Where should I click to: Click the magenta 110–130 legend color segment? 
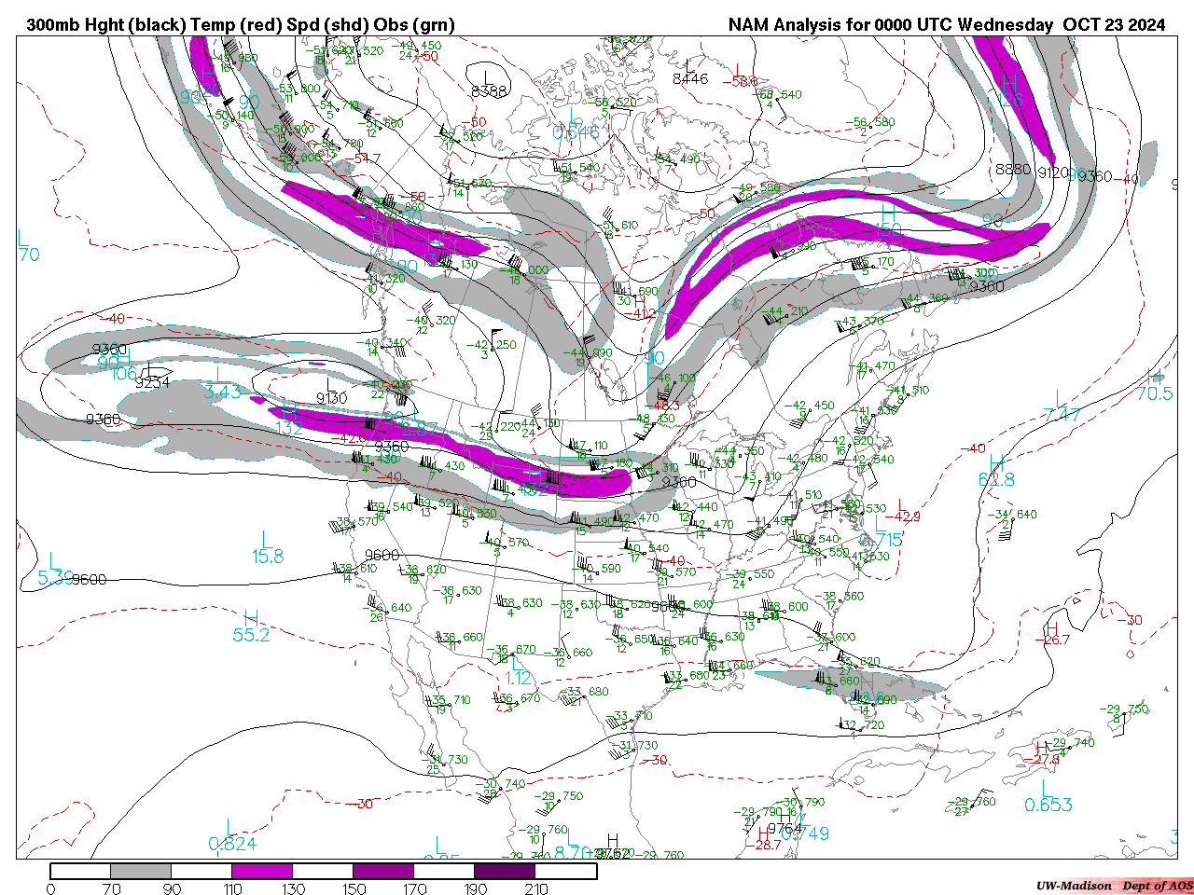[x=262, y=872]
